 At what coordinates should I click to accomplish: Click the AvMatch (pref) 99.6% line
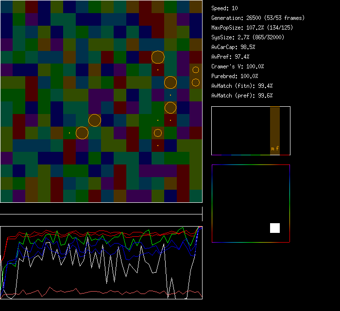[242, 96]
